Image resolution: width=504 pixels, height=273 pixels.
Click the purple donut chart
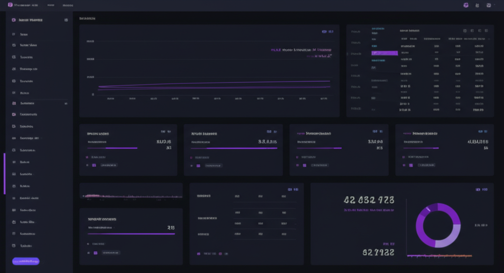[438, 226]
